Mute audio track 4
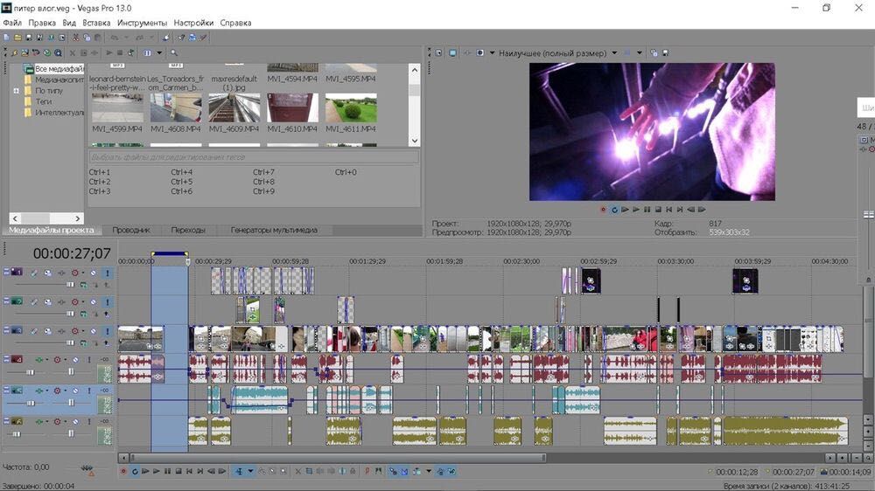 coord(75,360)
